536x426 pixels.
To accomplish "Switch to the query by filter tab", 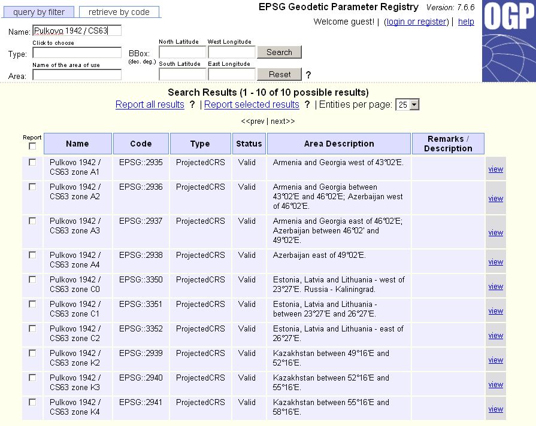I will point(38,12).
